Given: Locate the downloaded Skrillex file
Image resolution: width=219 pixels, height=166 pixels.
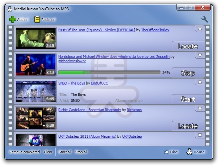Looking at the screenshot, I should [x=188, y=46].
